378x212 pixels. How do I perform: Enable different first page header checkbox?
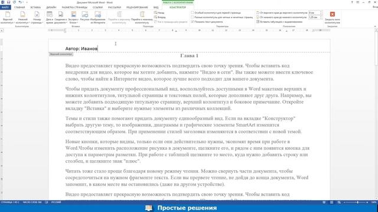[192, 13]
